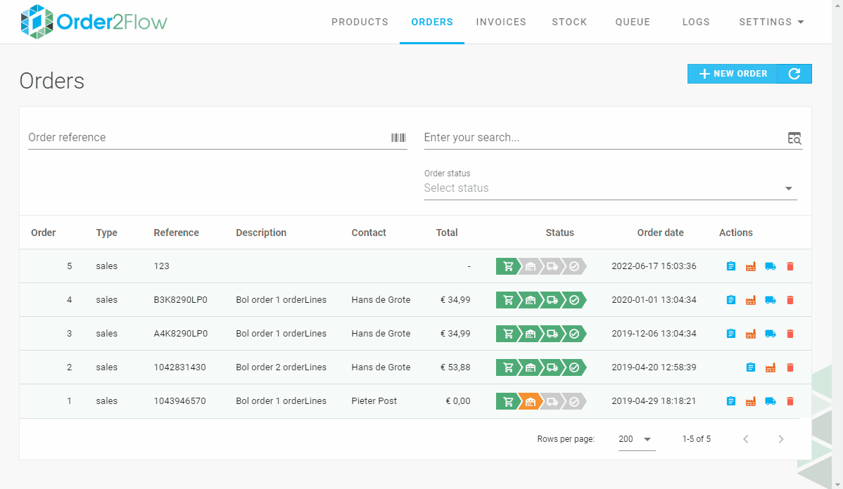Click blue truck action icon for order A4K8290LP0
The height and width of the screenshot is (489, 843).
pos(771,334)
